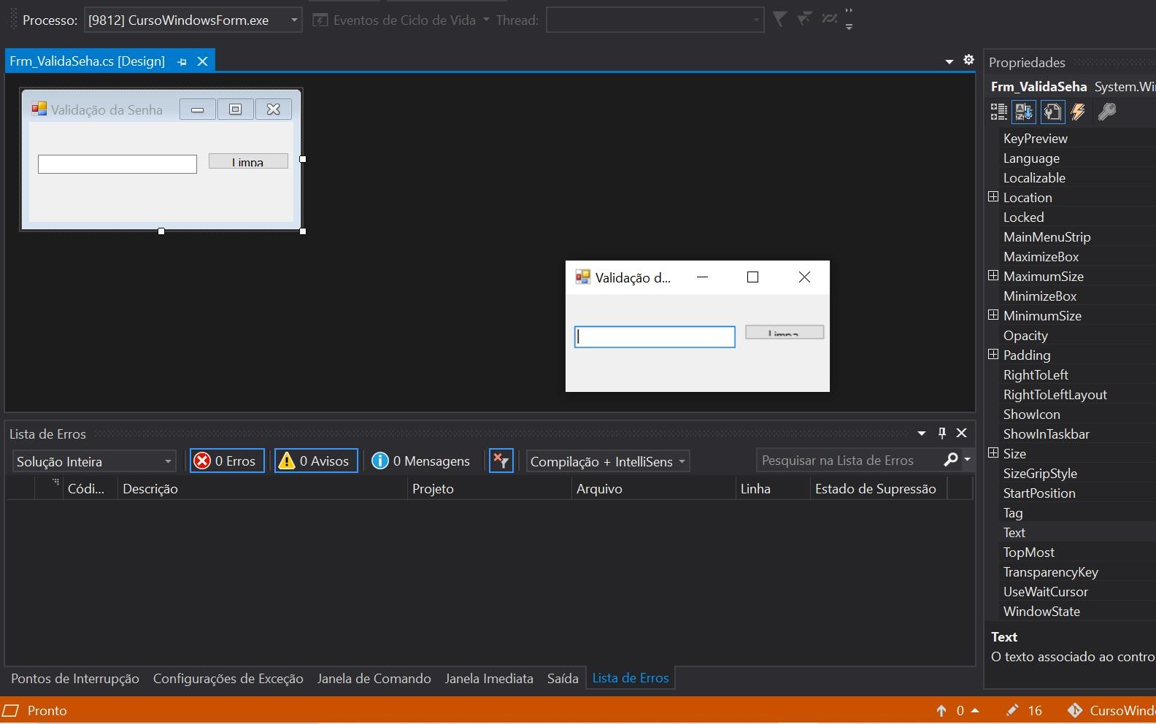Show Events lightning bolt icon
Screen dimensions: 1156x724
pos(1078,112)
